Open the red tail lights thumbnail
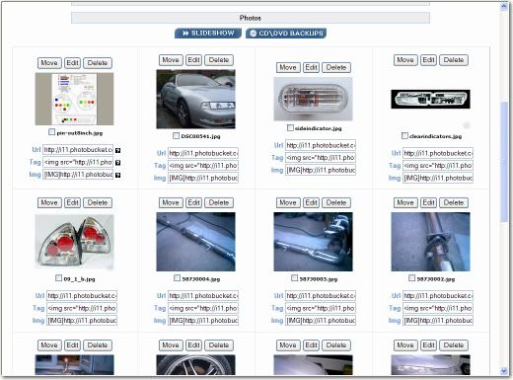Viewport: 513px width, 380px height. [x=74, y=243]
